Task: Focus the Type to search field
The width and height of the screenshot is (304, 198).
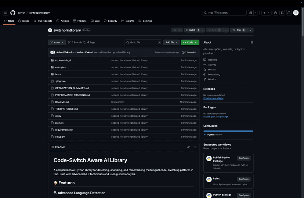Action: [224, 13]
